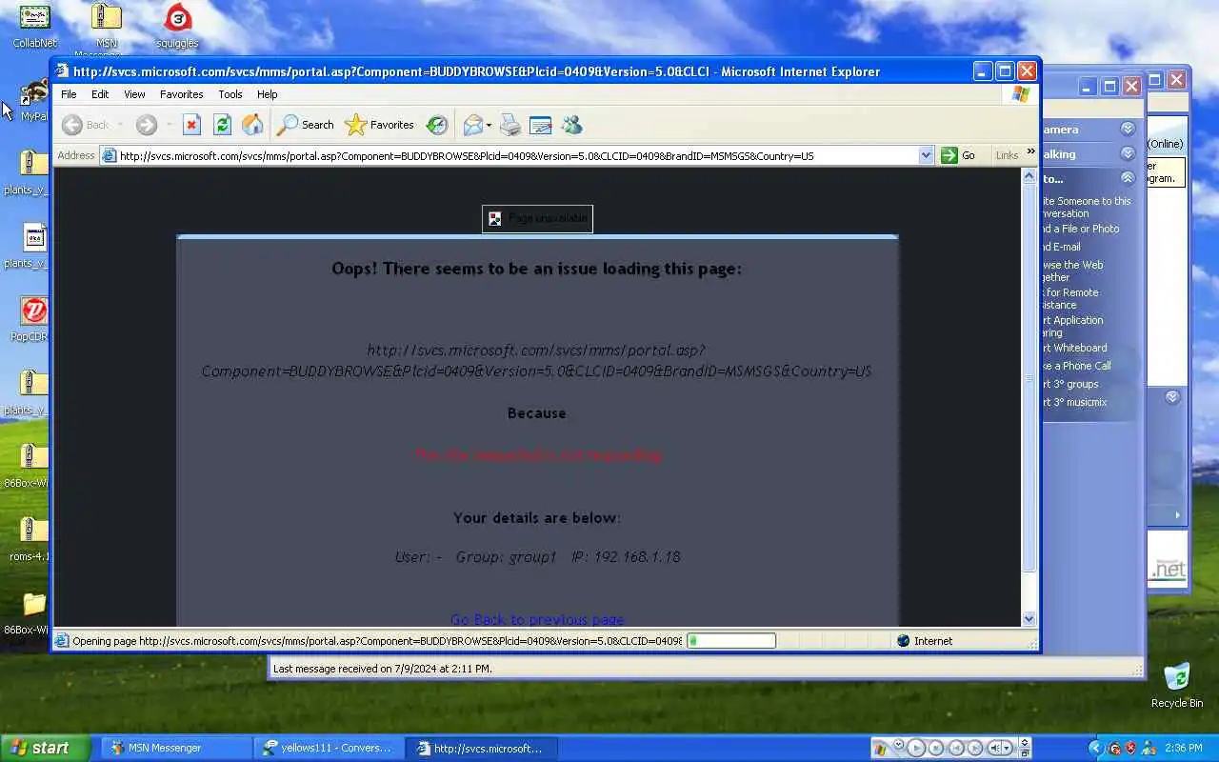The image size is (1219, 762).
Task: Click 'Start Whiteboard' in the conversation sidebar
Action: (1075, 348)
